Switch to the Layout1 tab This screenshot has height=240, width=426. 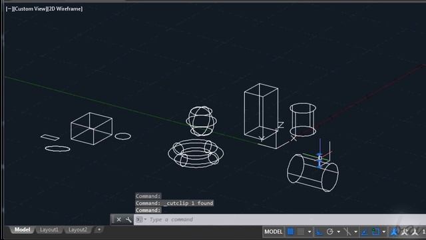pos(49,229)
